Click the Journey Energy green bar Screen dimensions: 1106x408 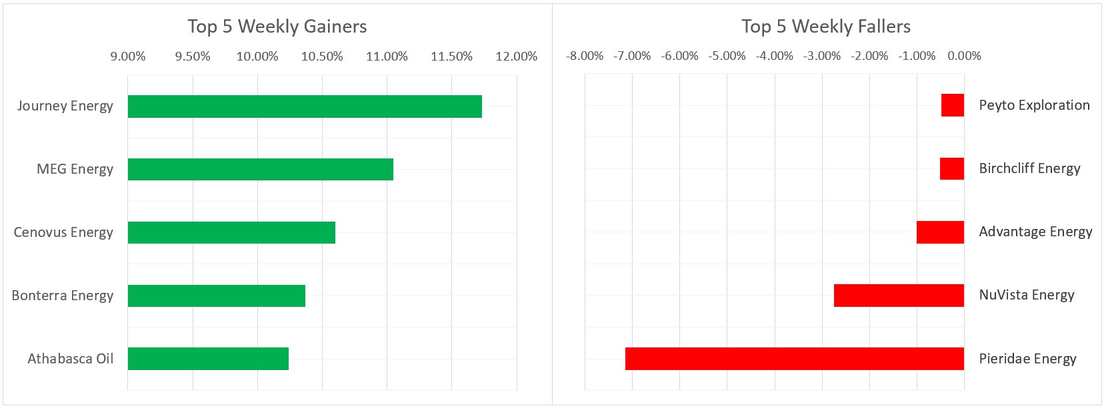[305, 106]
